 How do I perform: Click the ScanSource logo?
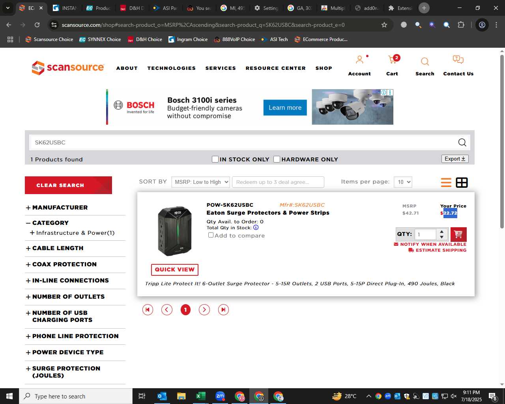pyautogui.click(x=68, y=68)
